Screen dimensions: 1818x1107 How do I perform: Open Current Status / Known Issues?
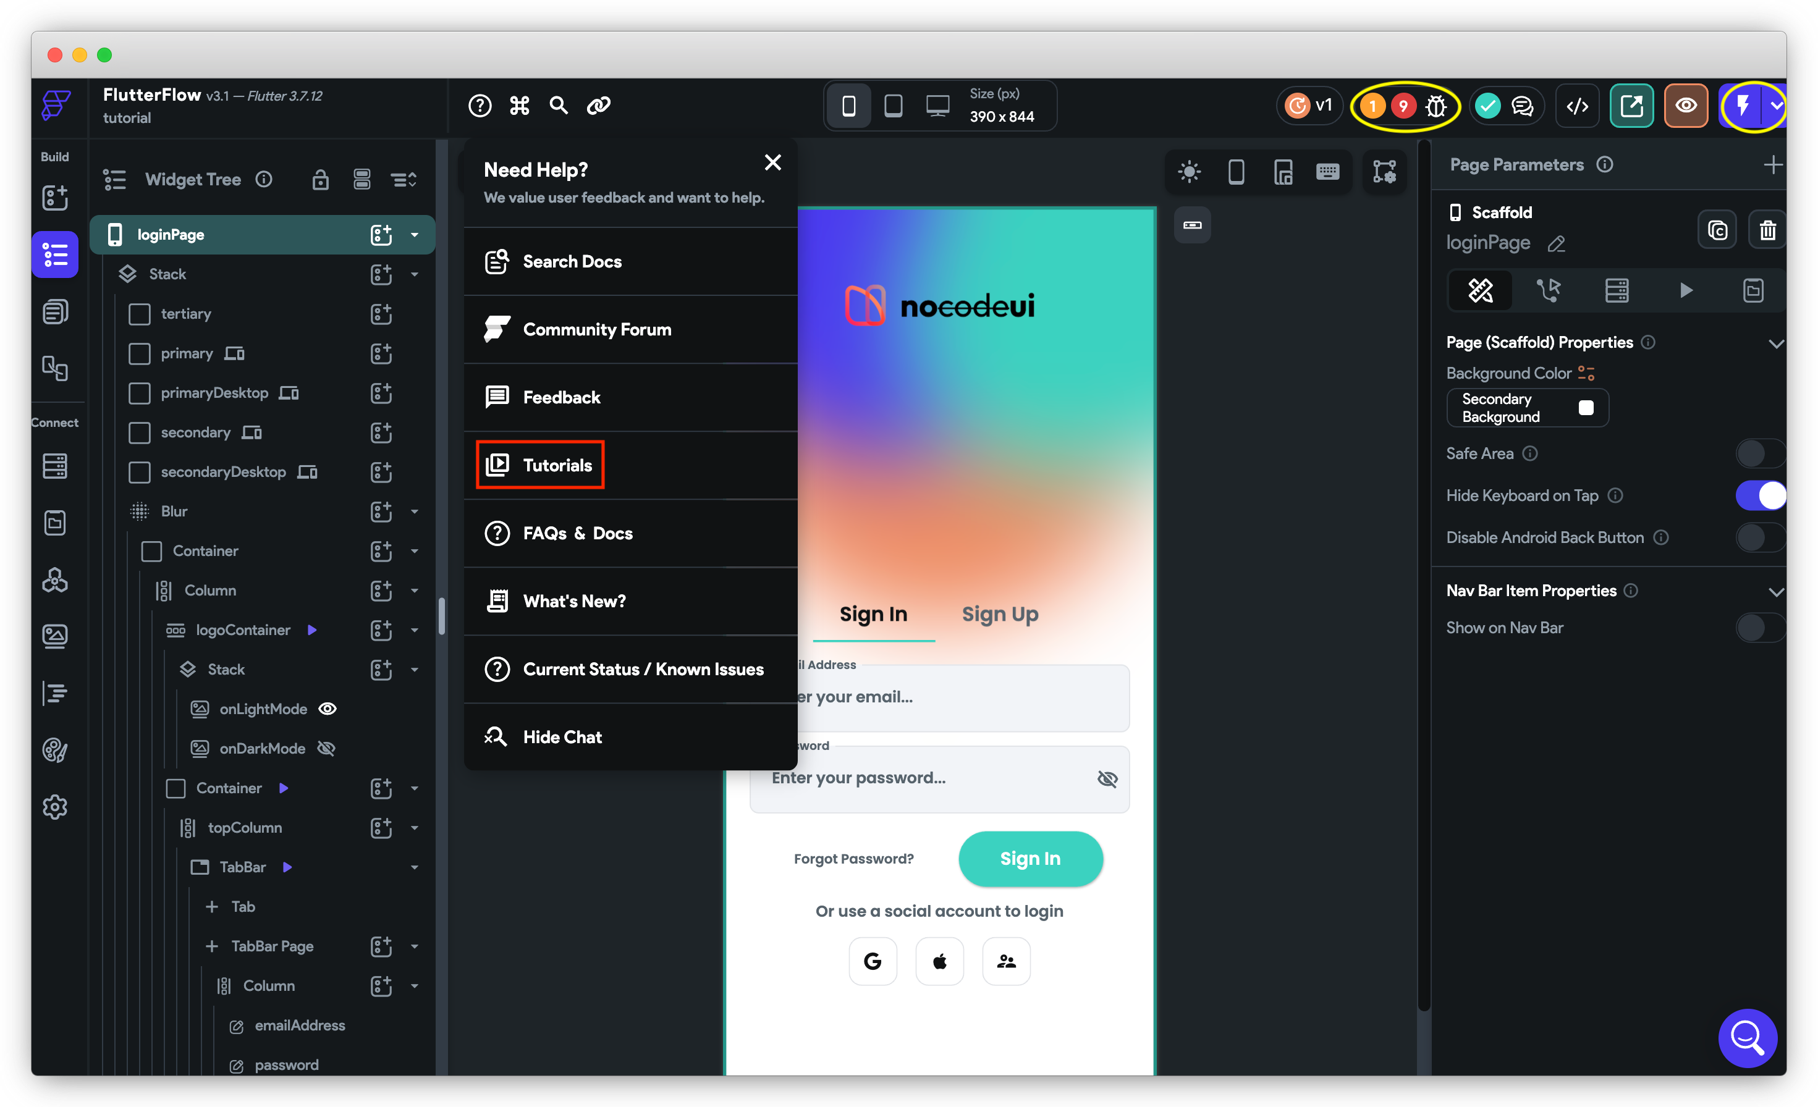[x=630, y=669]
